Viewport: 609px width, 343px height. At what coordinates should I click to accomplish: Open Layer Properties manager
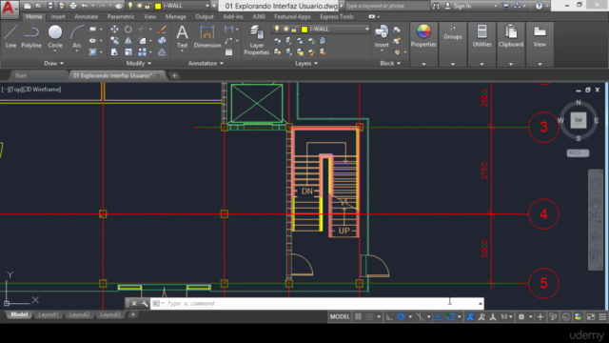click(x=256, y=40)
